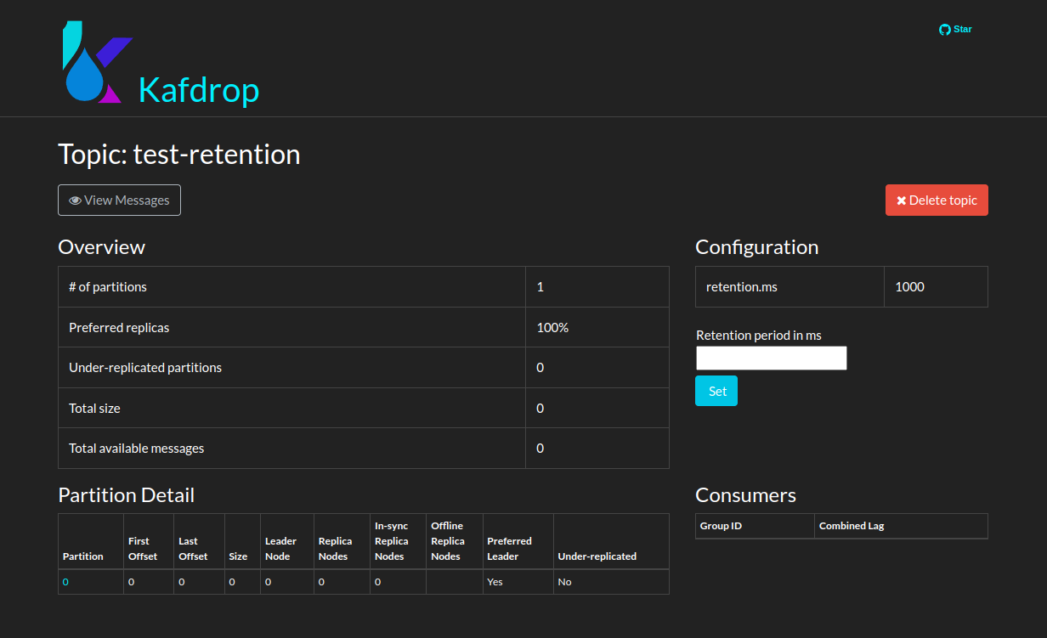Screen dimensions: 1047x638
Task: Click the Overview section heading
Action: point(101,247)
